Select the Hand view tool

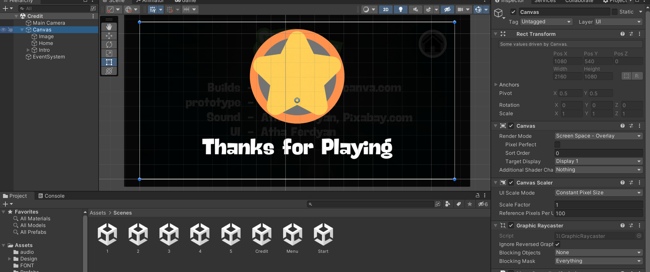(109, 27)
